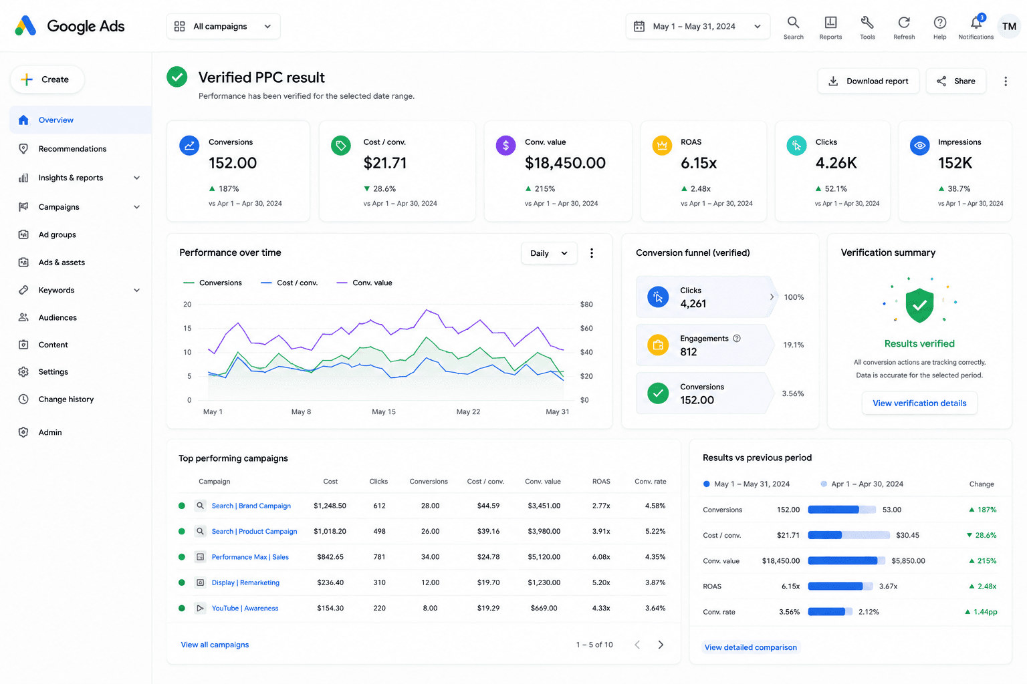Click the Clicks 4,261 funnel step
The height and width of the screenshot is (684, 1027).
pyautogui.click(x=706, y=297)
